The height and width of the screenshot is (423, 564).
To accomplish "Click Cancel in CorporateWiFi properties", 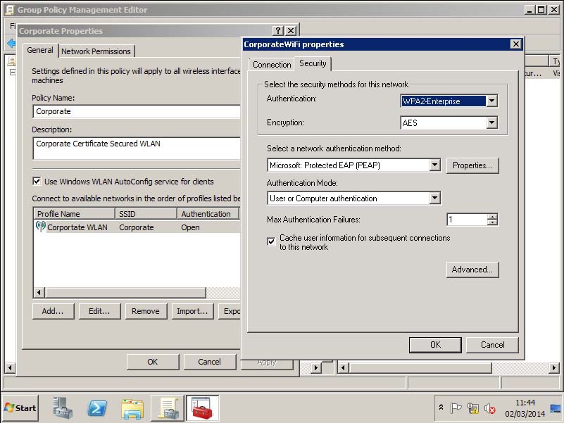I will [x=492, y=345].
